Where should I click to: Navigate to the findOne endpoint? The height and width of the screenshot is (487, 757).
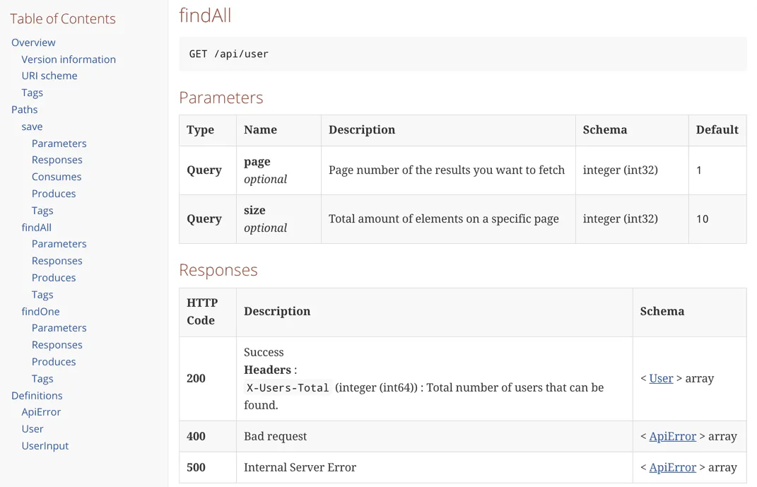click(40, 311)
